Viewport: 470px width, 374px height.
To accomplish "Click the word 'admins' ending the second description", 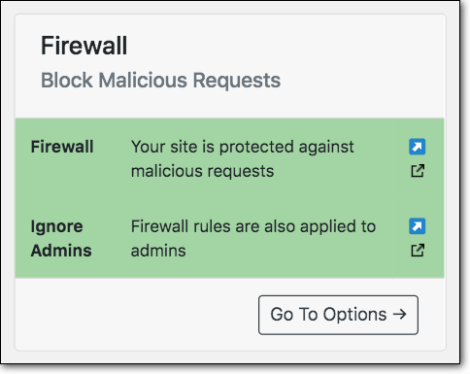I will [x=158, y=251].
